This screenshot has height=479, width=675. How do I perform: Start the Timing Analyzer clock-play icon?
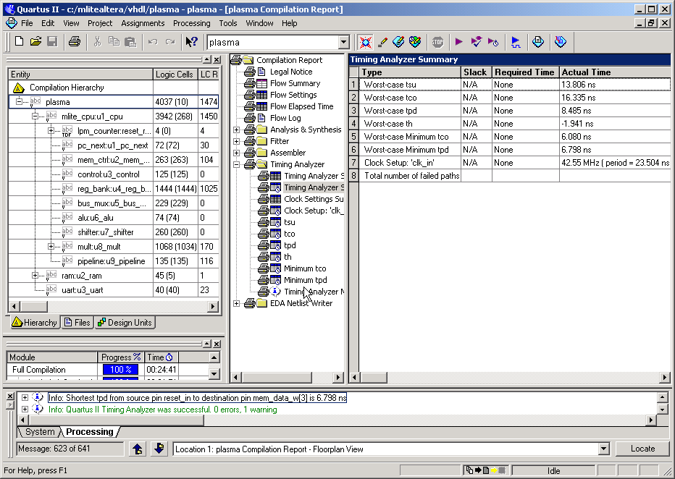pos(493,42)
